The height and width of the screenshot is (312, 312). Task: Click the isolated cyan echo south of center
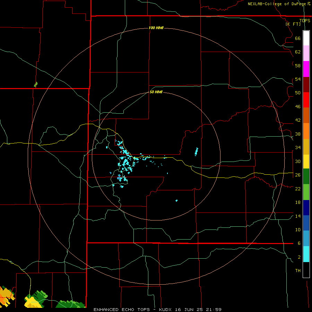(176, 201)
